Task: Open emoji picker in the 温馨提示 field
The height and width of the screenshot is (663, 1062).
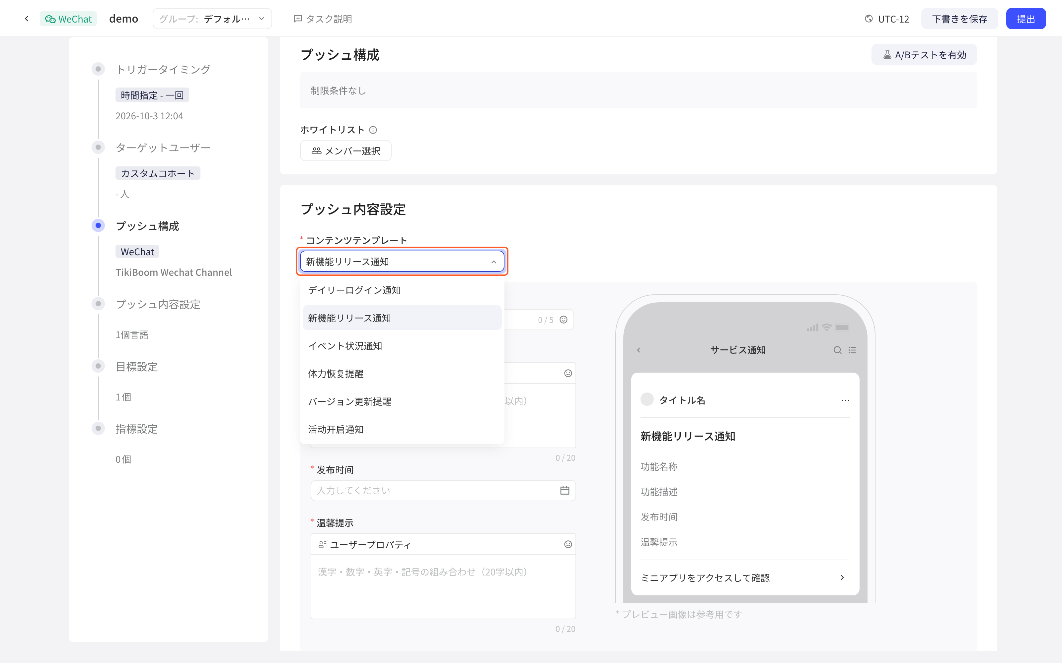Action: click(568, 544)
